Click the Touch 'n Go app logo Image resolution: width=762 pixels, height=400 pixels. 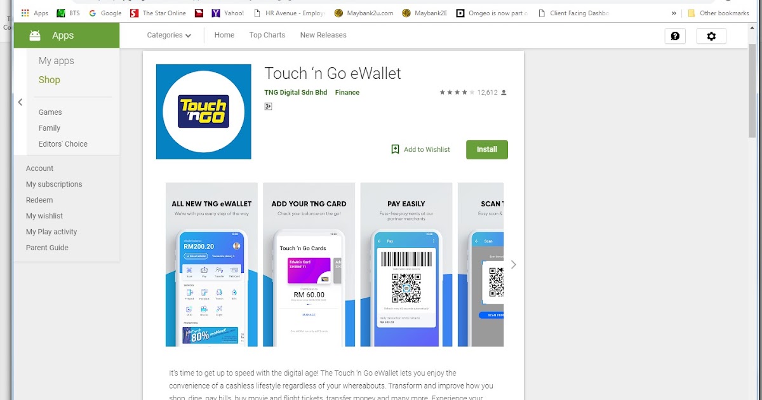point(204,112)
